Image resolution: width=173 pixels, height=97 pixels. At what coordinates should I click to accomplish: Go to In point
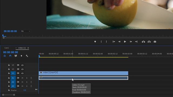[x=114, y=42]
